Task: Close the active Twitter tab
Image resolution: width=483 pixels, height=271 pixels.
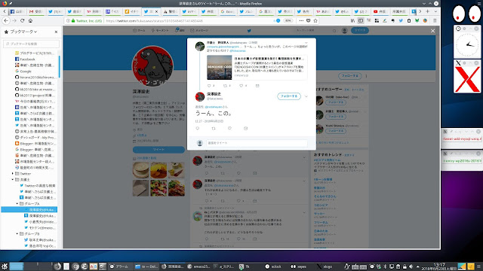Action: coord(156,11)
